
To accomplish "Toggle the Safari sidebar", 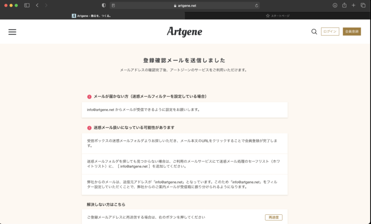I will click(x=27, y=5).
